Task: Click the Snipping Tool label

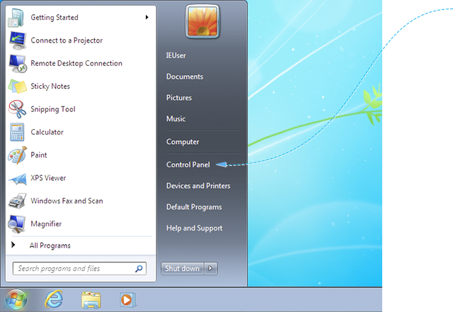Action: click(53, 109)
